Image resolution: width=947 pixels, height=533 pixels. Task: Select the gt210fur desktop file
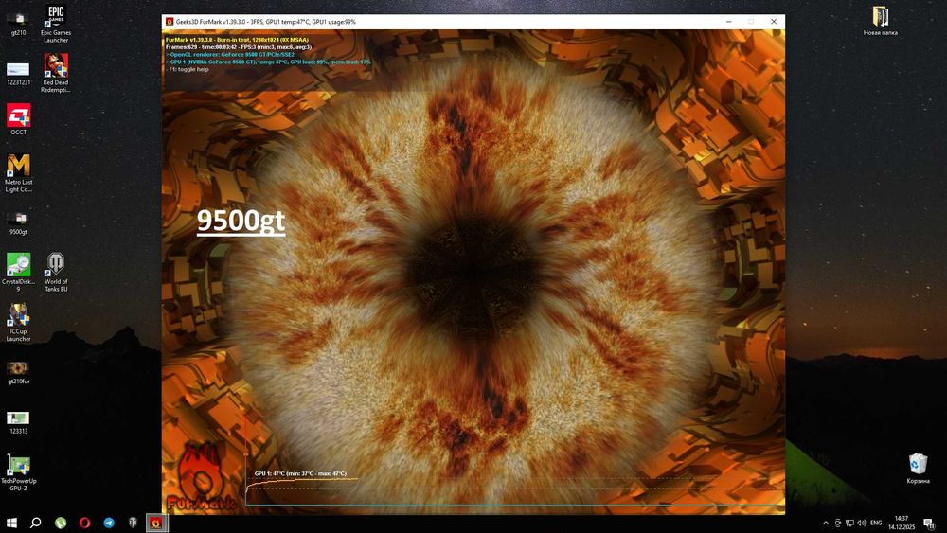click(18, 372)
